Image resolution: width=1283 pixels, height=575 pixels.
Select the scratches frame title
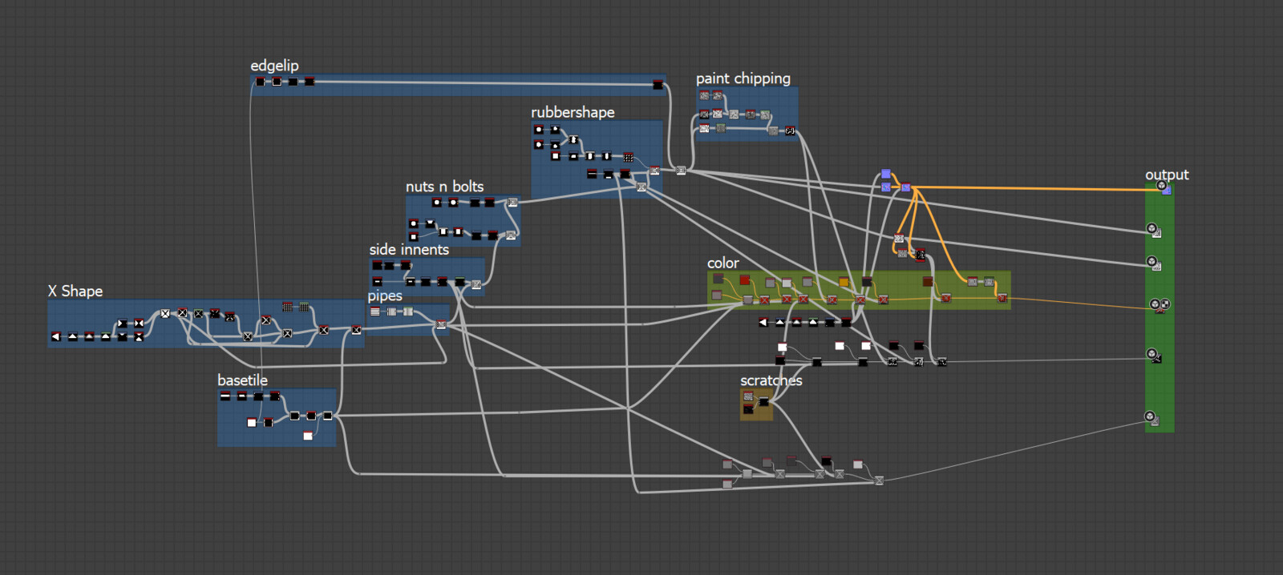pyautogui.click(x=771, y=380)
